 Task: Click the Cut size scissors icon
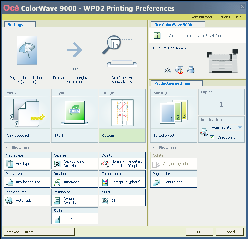coord(57,164)
